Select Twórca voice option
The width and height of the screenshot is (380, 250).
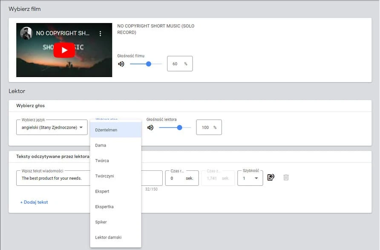tap(102, 161)
